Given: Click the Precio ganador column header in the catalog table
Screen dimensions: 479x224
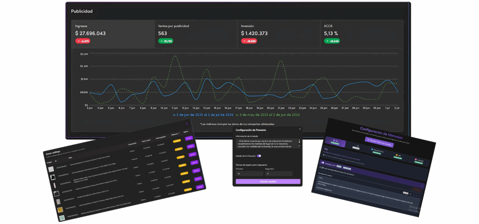Looking at the screenshot, I should point(161,138).
